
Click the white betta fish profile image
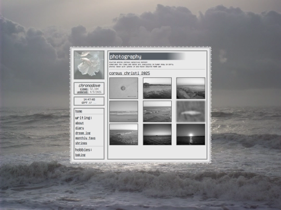89,65
